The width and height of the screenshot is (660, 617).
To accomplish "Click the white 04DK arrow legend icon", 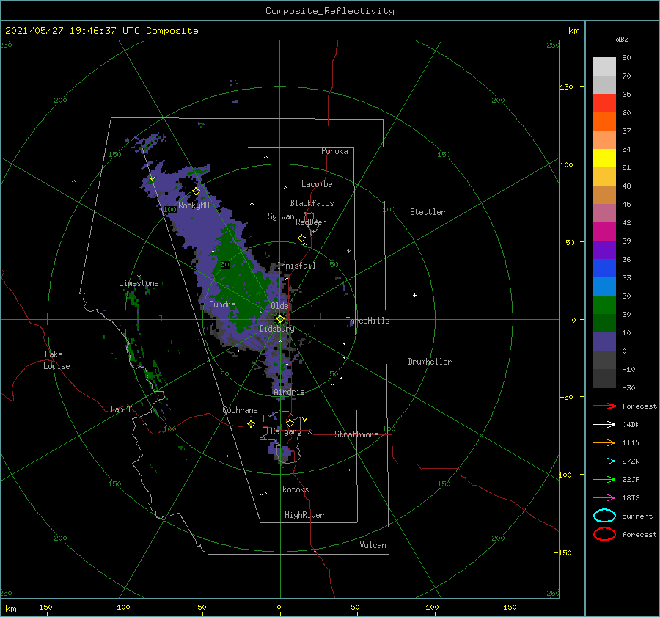I will click(x=604, y=424).
